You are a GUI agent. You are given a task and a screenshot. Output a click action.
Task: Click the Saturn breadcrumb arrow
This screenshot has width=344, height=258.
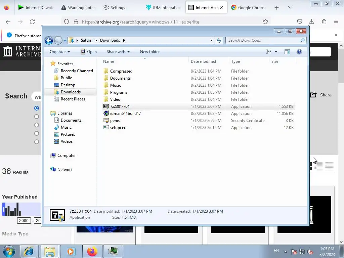coord(96,40)
